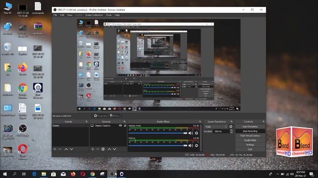Open Microsoft Edge from the taskbar
Viewport: 318px width, 178px height.
coord(34,174)
